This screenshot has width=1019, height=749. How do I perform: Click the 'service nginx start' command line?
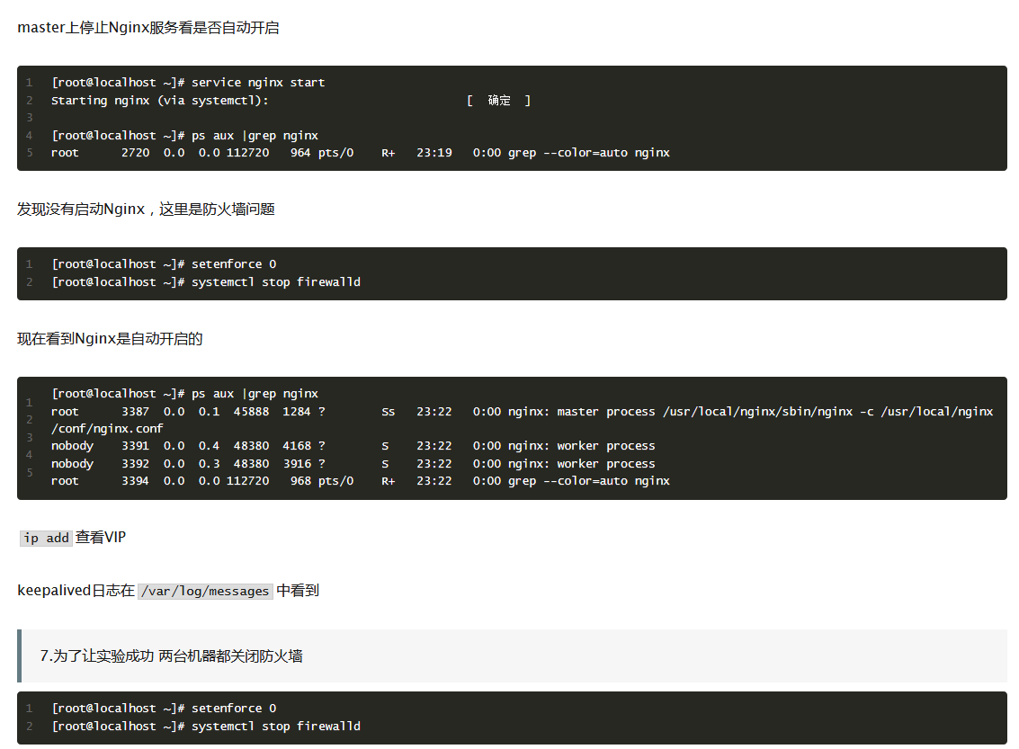click(x=188, y=83)
